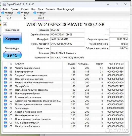Click status orb for Неисправимые ошибки секторов
This screenshot has width=132, height=136.
tap(5, 119)
